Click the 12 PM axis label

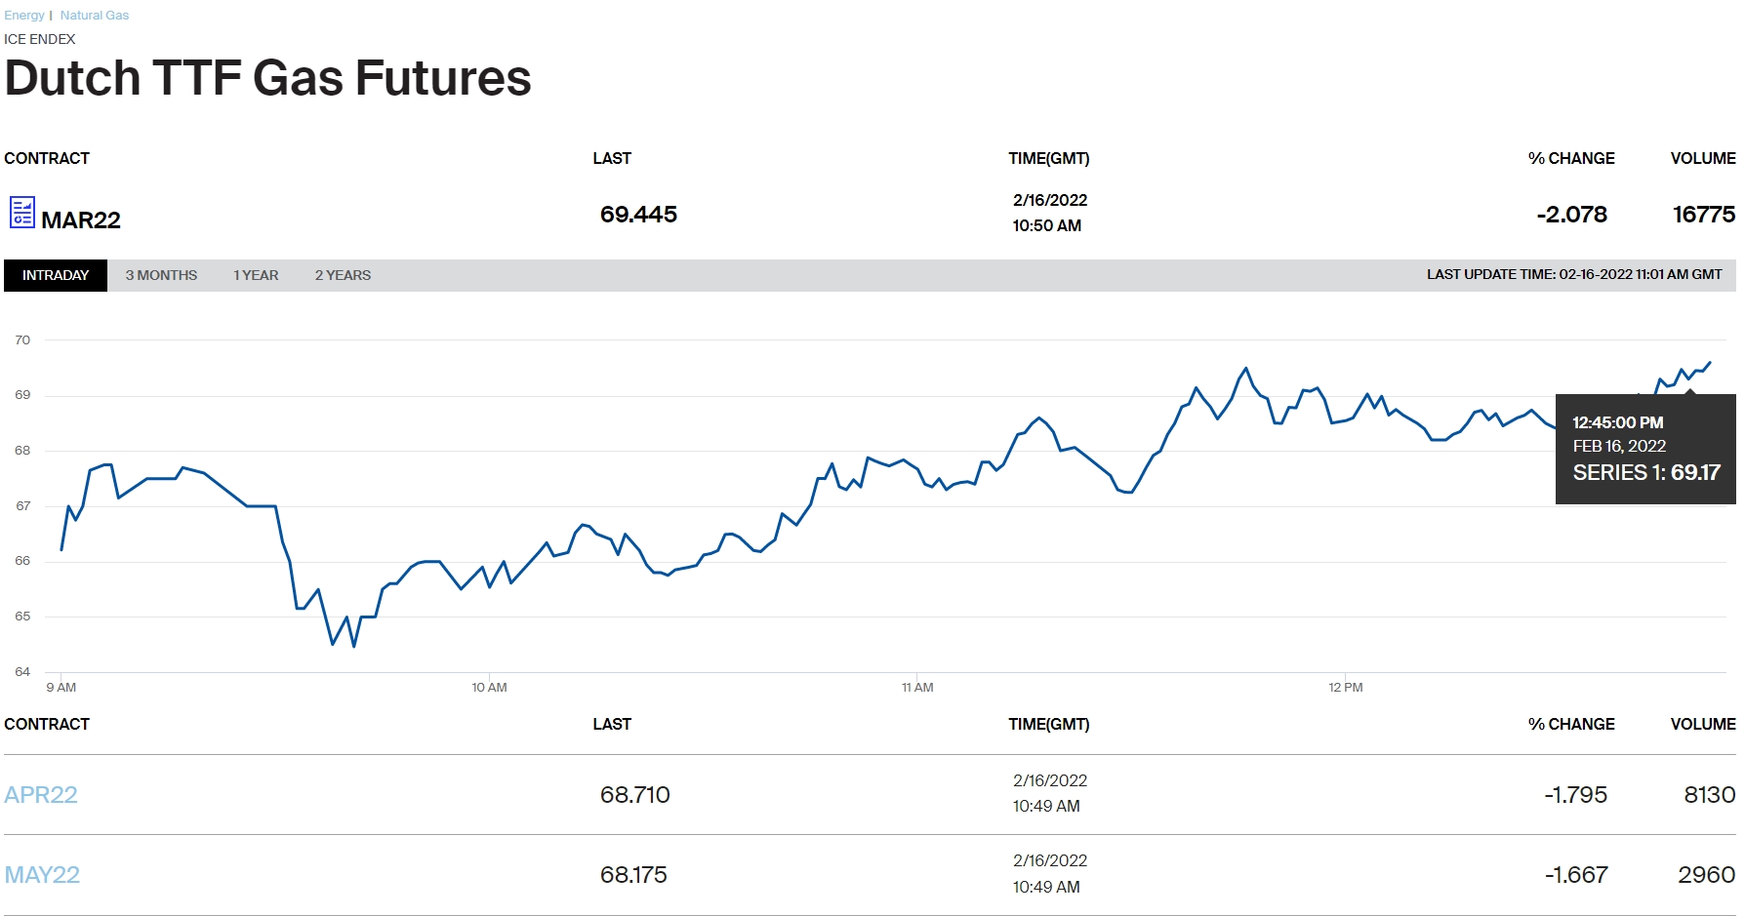(x=1346, y=688)
